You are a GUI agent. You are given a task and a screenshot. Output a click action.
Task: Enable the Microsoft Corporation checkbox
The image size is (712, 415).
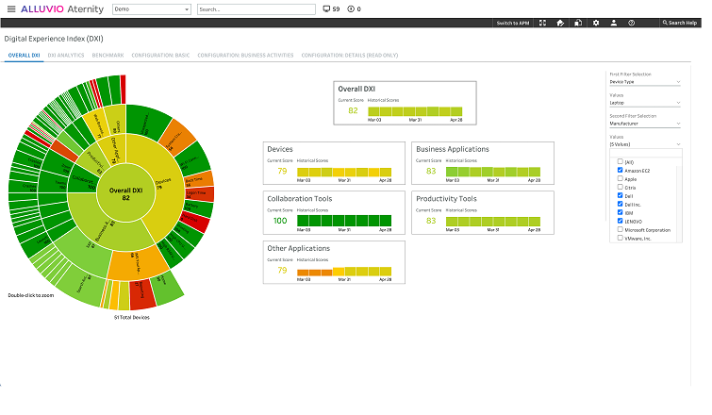point(620,229)
